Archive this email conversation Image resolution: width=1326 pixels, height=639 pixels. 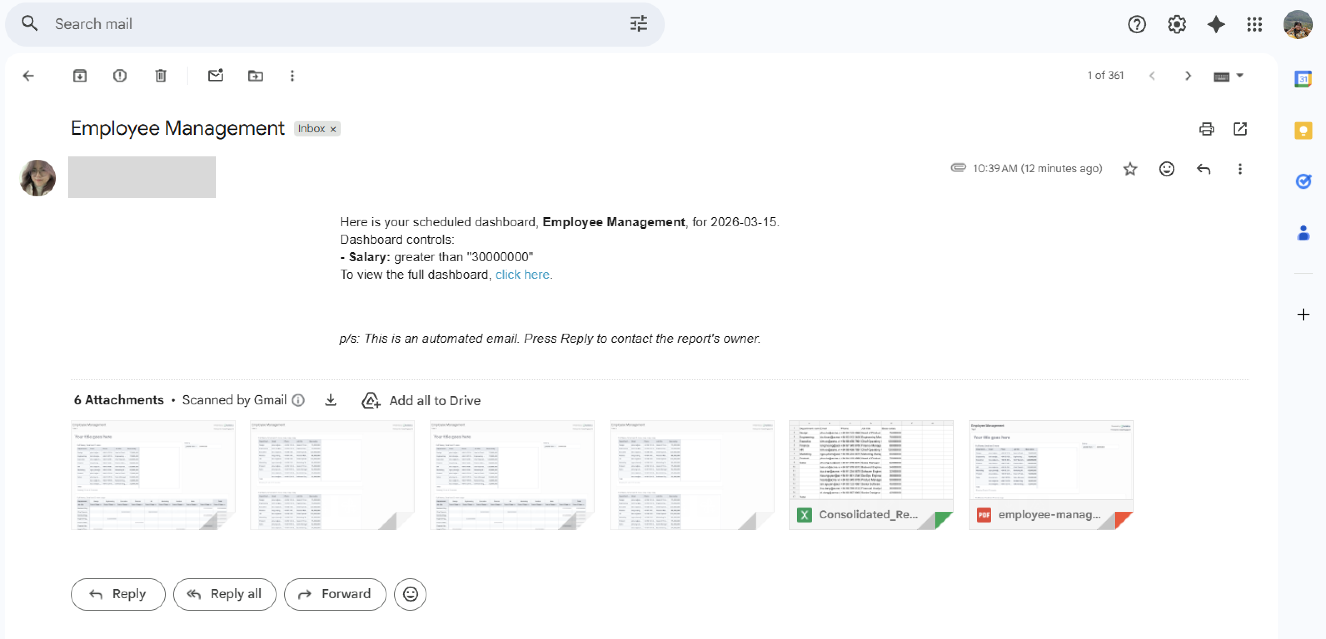pyautogui.click(x=80, y=76)
